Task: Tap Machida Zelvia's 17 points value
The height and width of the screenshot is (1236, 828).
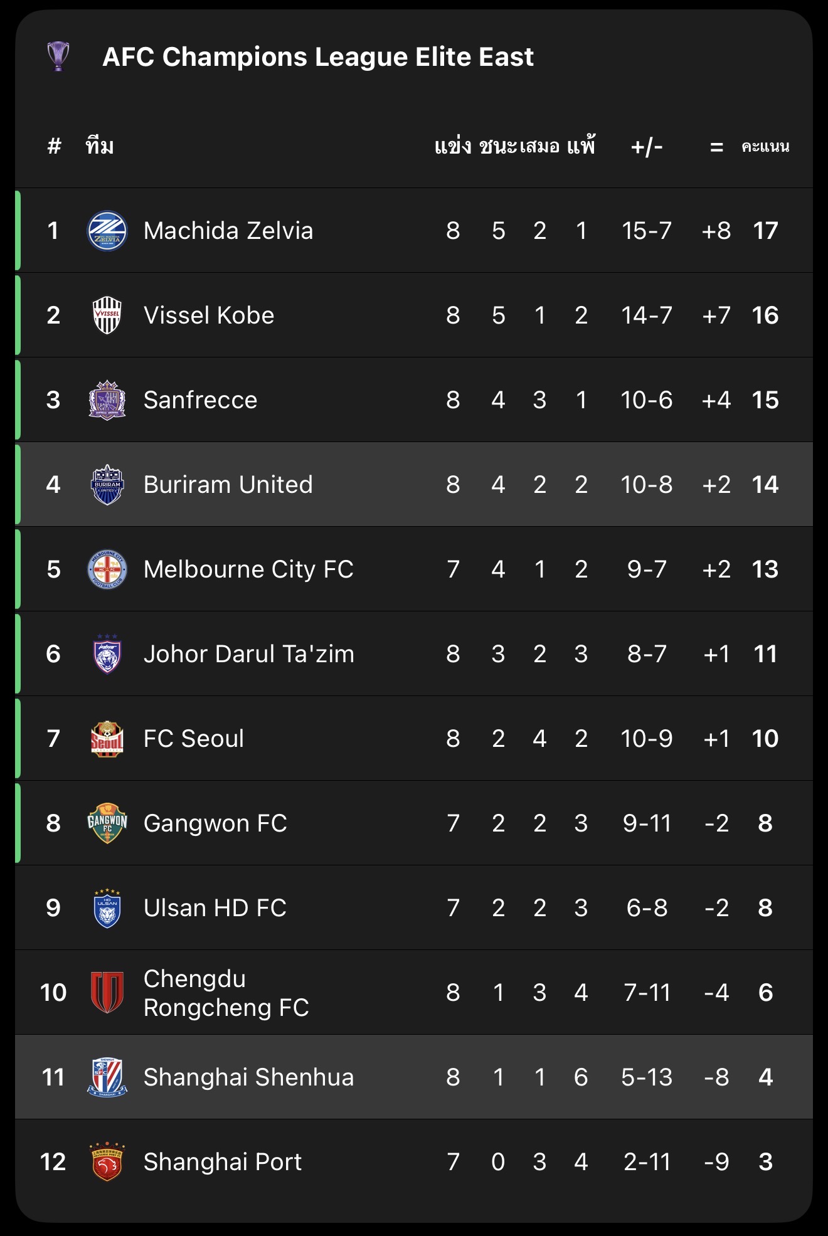Action: point(765,231)
